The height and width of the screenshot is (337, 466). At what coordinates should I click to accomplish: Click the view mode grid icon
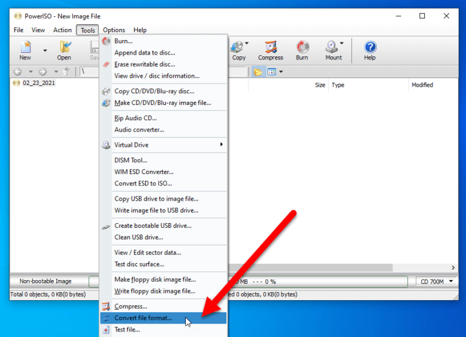[272, 72]
